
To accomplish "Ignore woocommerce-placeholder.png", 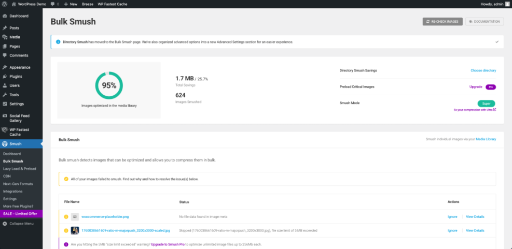I will [x=452, y=217].
